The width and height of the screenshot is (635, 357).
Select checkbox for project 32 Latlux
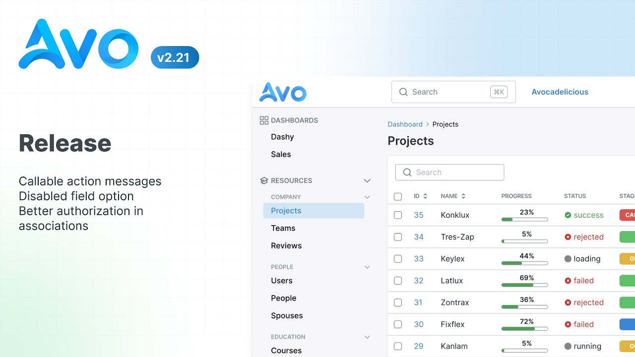click(x=398, y=281)
